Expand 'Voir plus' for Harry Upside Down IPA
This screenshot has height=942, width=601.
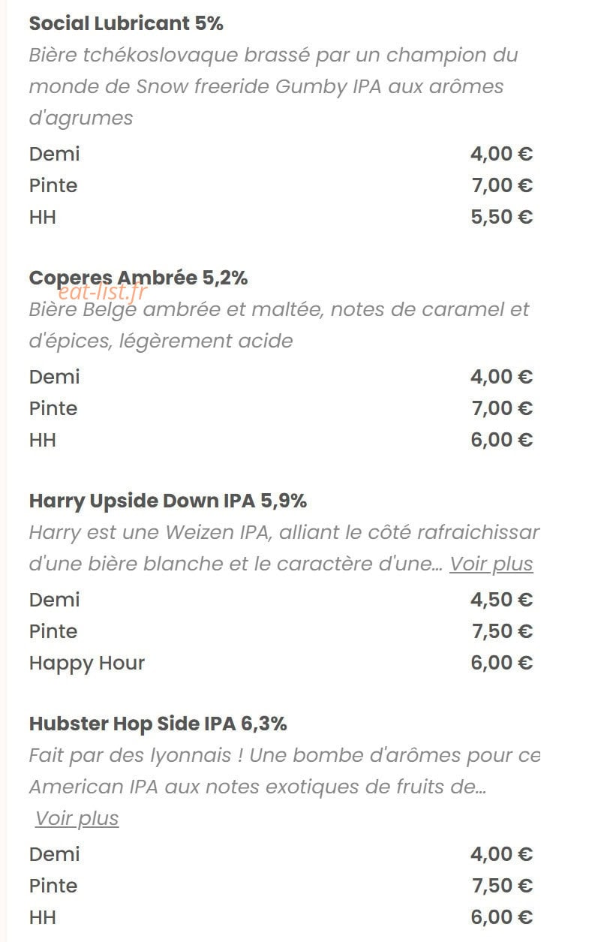tap(491, 564)
